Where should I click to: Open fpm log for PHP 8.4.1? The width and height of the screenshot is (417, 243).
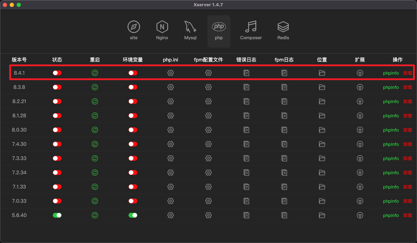click(284, 73)
